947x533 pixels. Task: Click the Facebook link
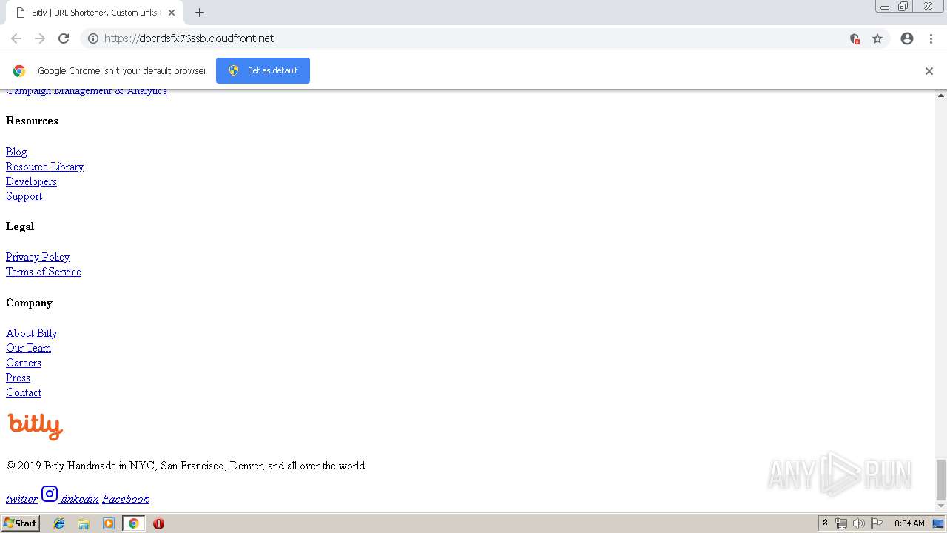(x=126, y=499)
